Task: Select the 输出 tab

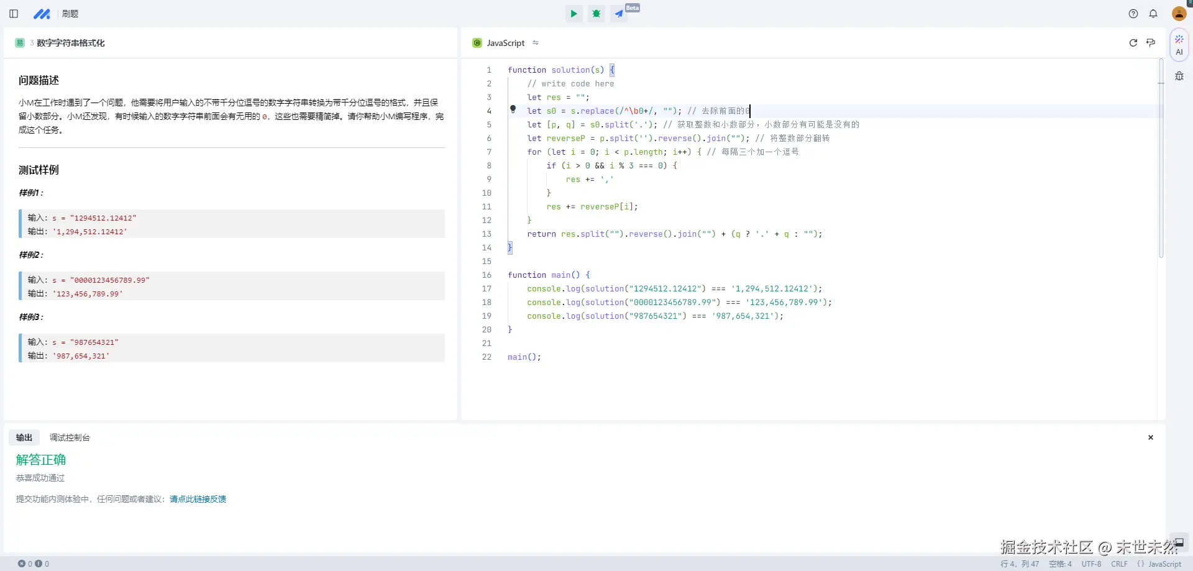Action: click(x=24, y=437)
